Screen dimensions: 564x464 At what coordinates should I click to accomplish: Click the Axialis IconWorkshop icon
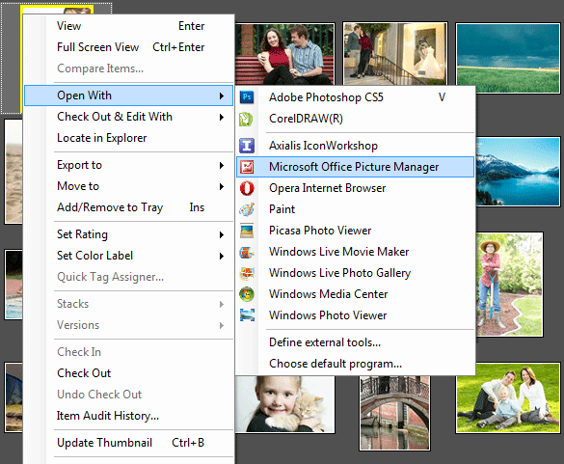(247, 146)
